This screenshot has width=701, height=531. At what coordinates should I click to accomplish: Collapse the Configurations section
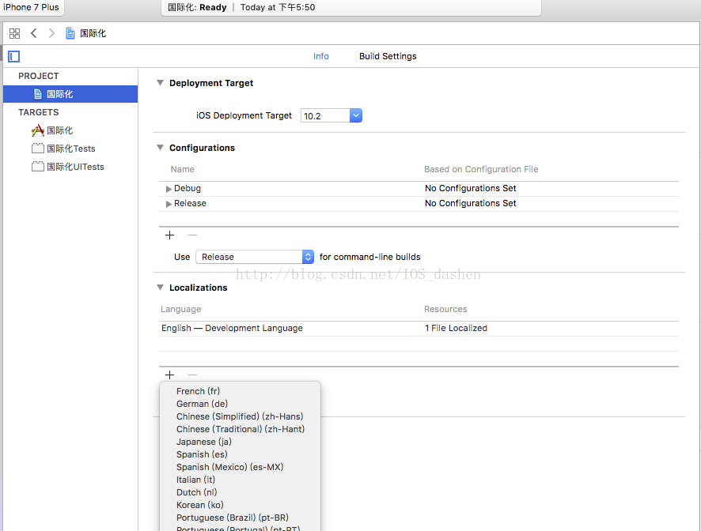click(x=160, y=148)
